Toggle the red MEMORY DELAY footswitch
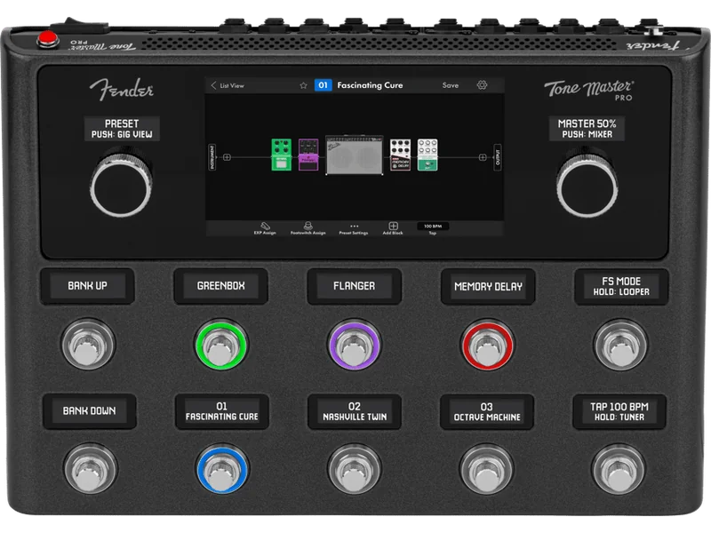Image resolution: width=711 pixels, height=533 pixels. (x=487, y=346)
